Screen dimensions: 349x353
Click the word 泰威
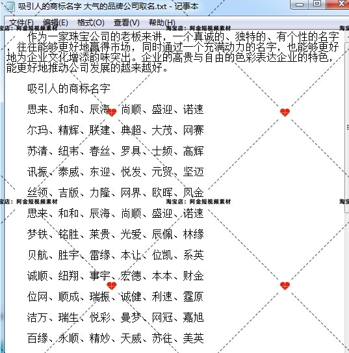click(69, 172)
